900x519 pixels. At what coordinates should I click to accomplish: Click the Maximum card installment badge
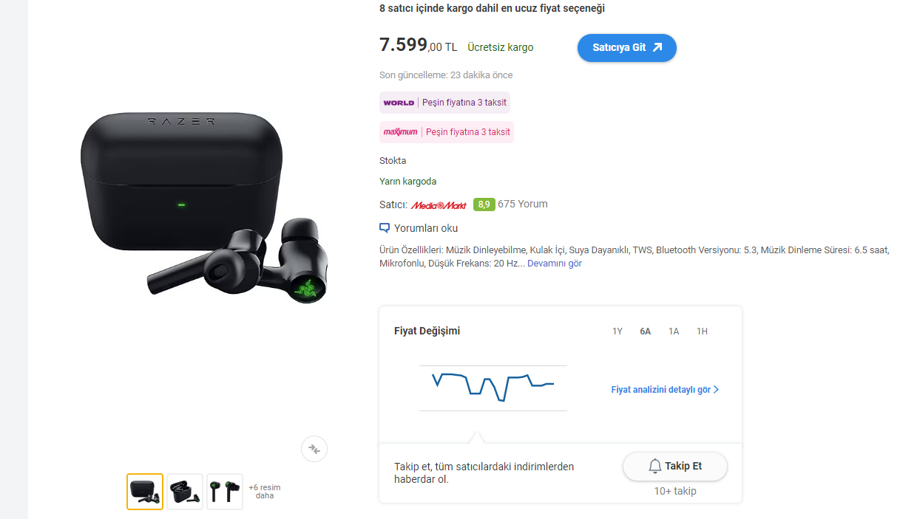coord(447,132)
